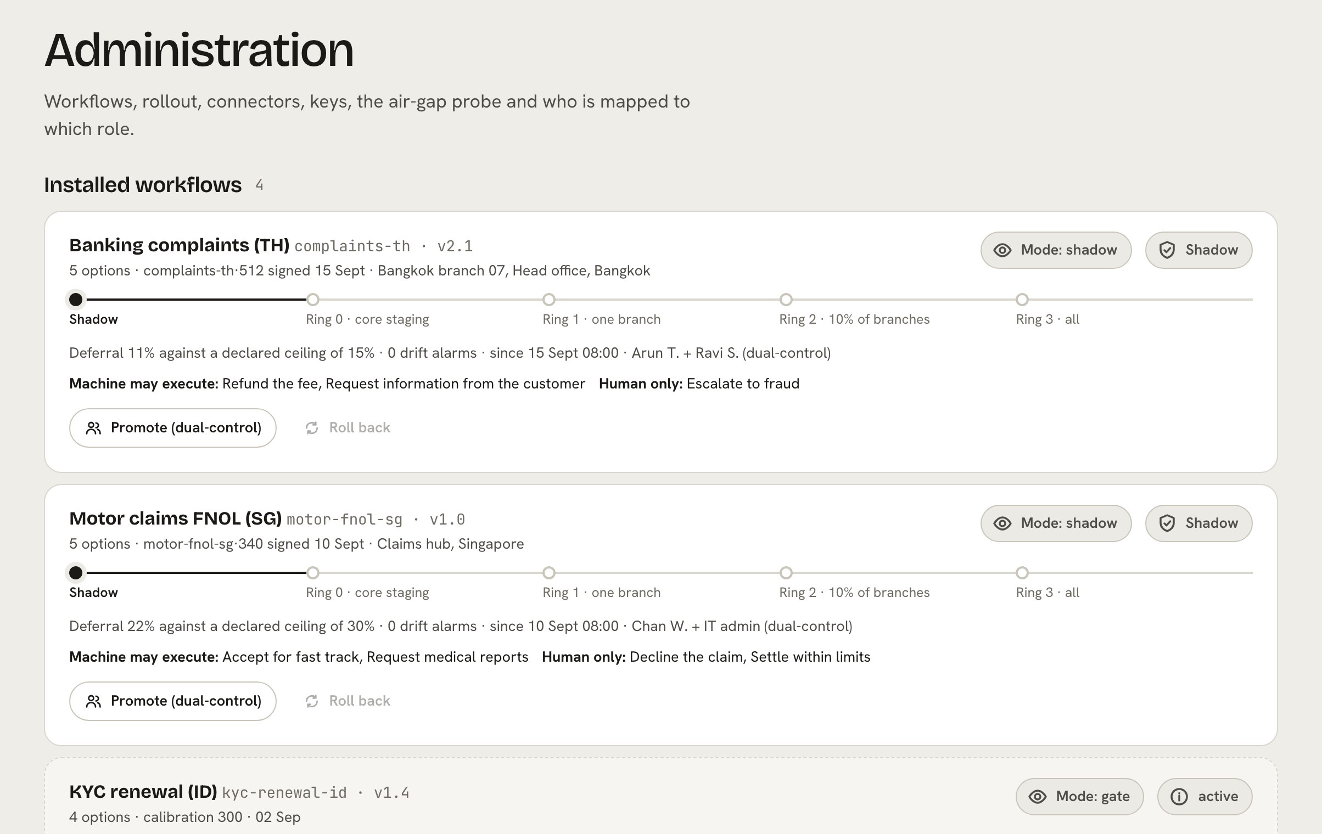Image resolution: width=1322 pixels, height=834 pixels.
Task: Click the Deferral 11% against ceiling of 15% line
Action: click(450, 353)
